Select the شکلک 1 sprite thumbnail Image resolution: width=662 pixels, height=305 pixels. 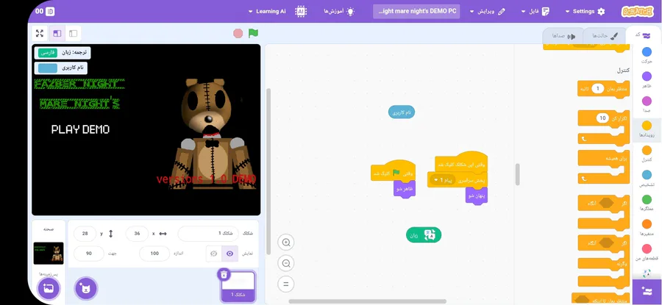[x=238, y=286]
